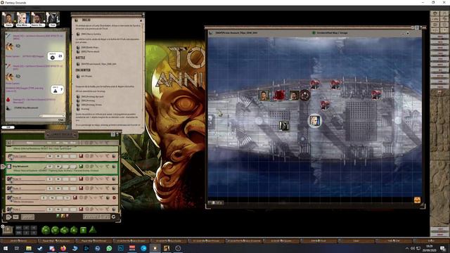
Task: Click the modifier box beside the dice
Action: (8, 230)
